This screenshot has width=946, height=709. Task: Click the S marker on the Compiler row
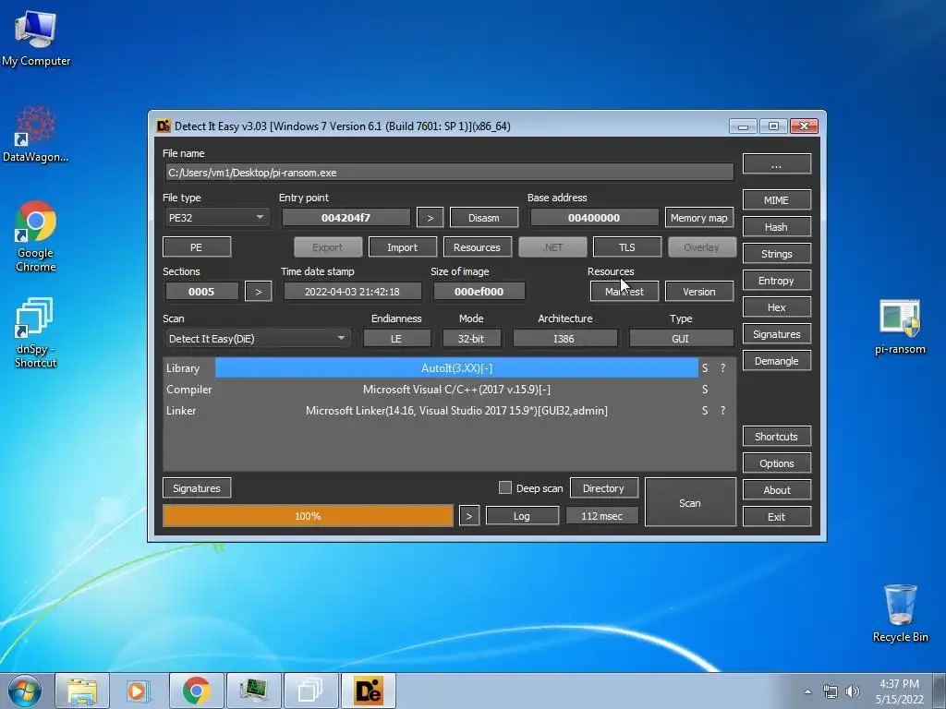point(705,390)
